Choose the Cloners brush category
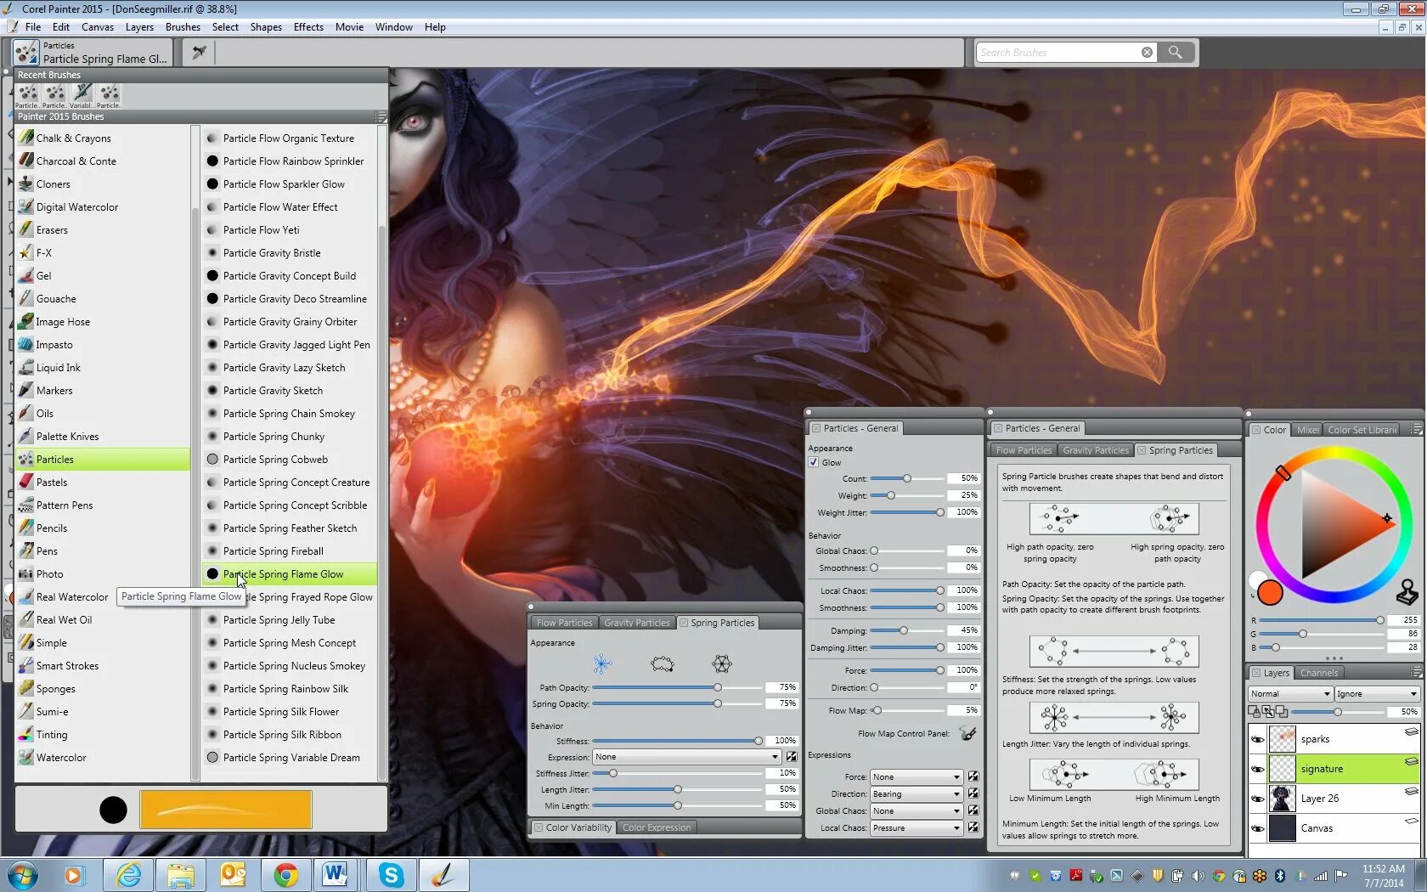Screen dimensions: 1427x892 point(102,183)
